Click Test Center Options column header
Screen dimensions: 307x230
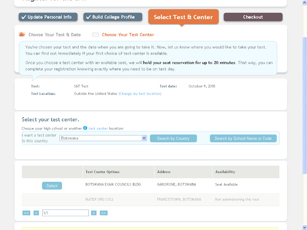point(102,172)
